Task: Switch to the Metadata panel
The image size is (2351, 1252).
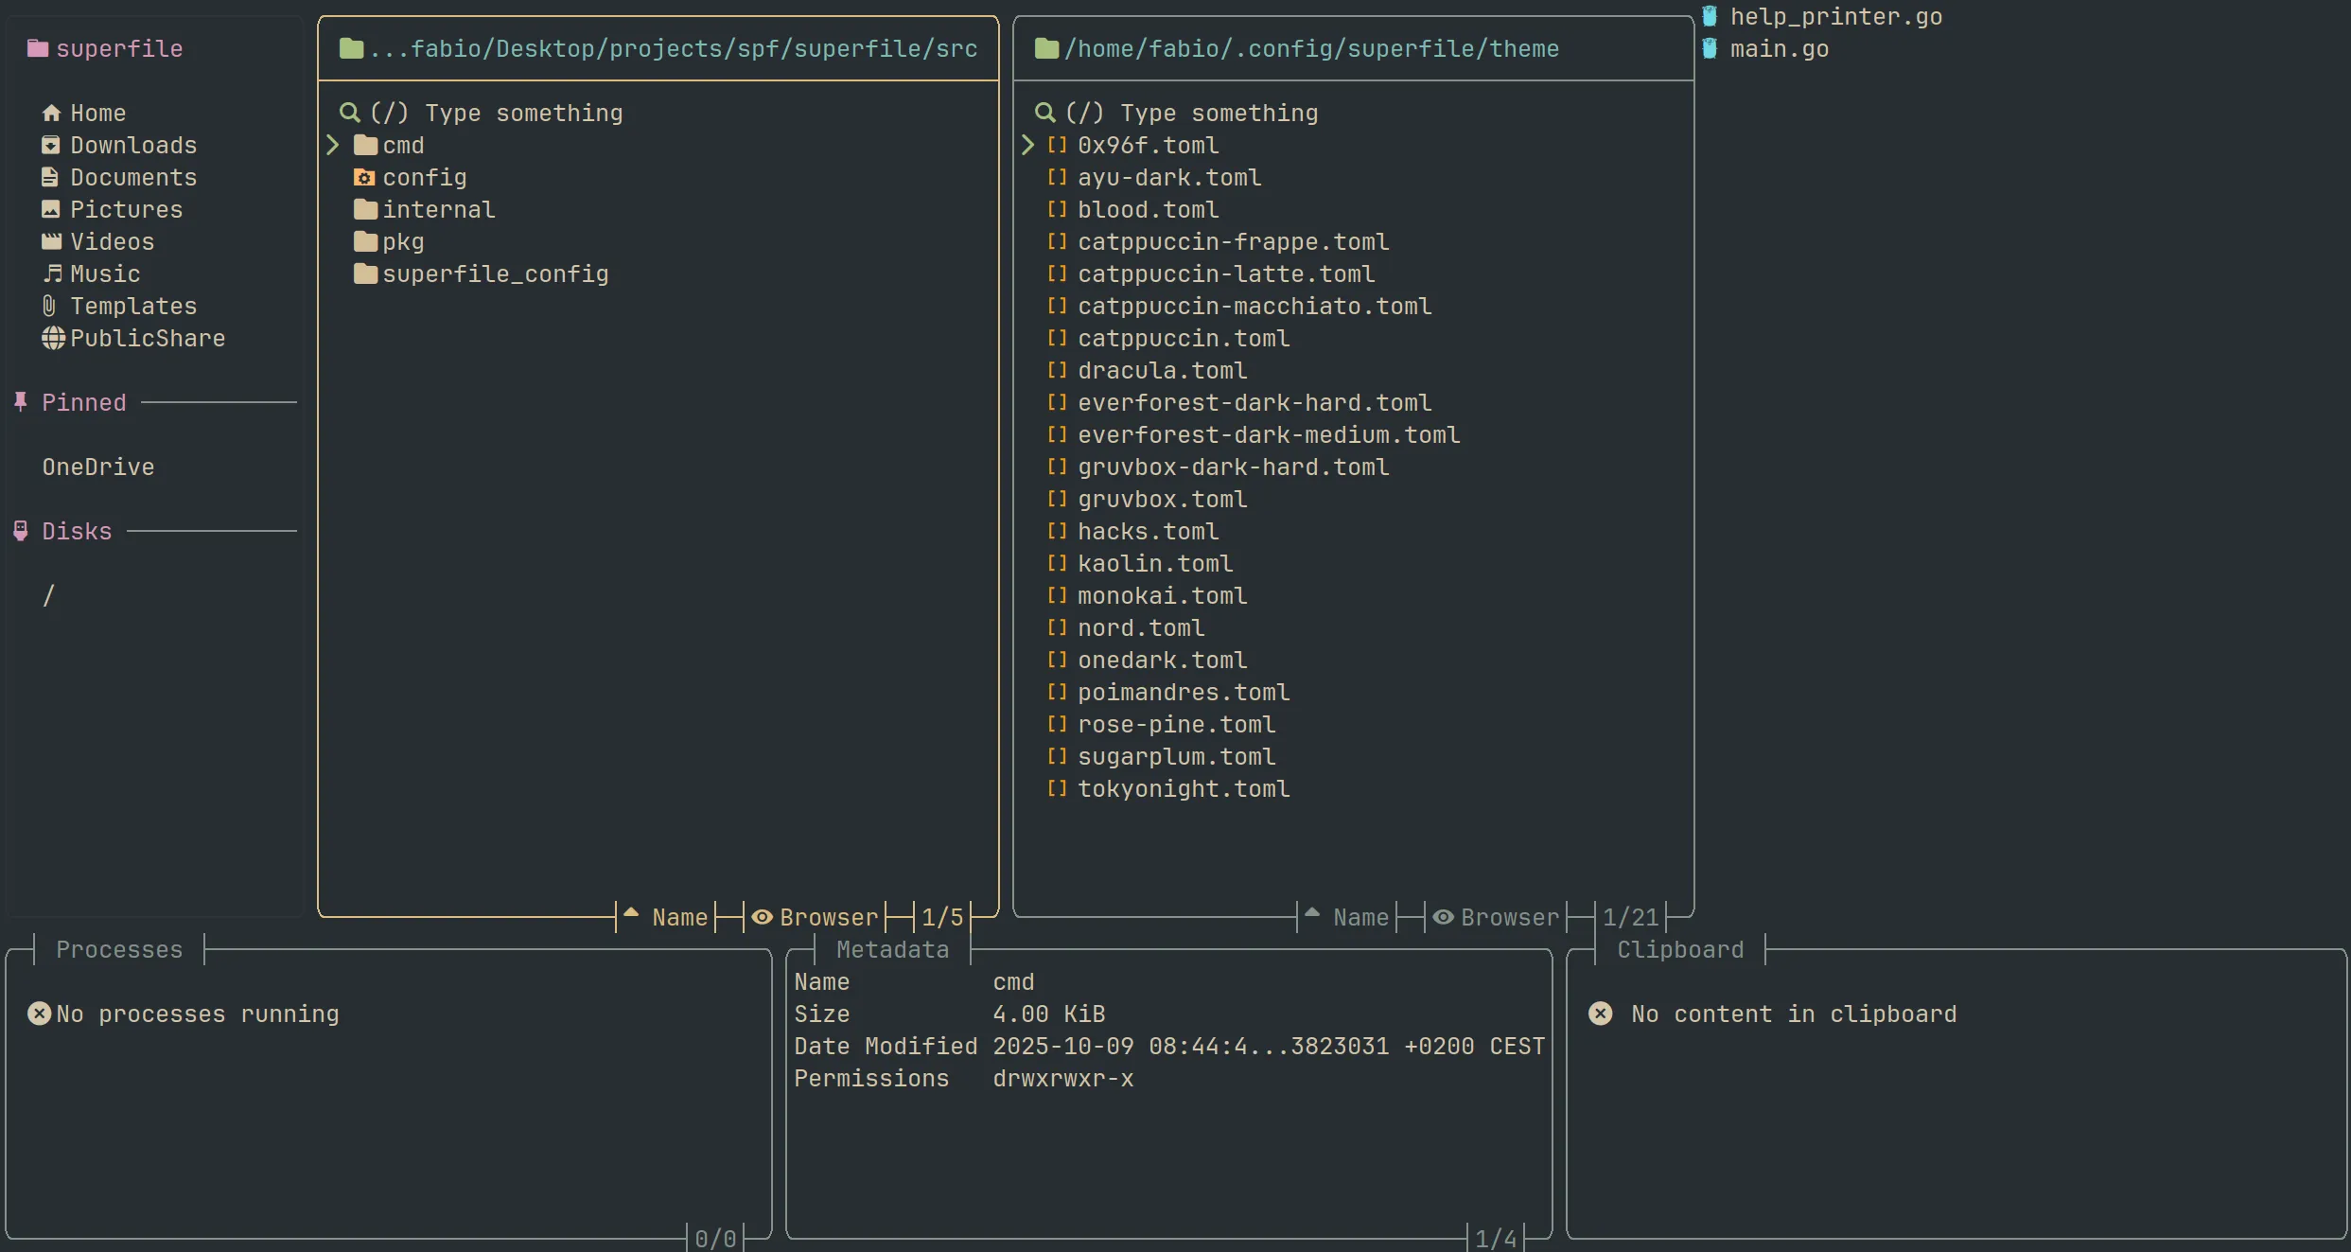Action: (x=892, y=949)
